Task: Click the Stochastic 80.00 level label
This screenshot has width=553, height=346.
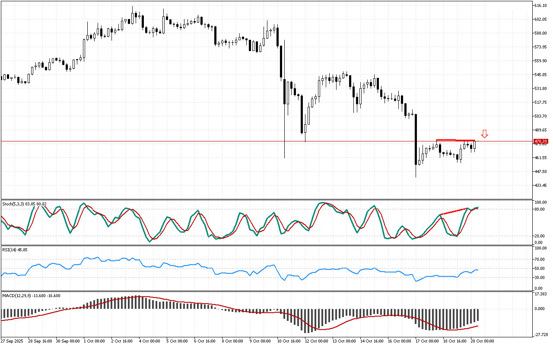Action: coord(539,209)
